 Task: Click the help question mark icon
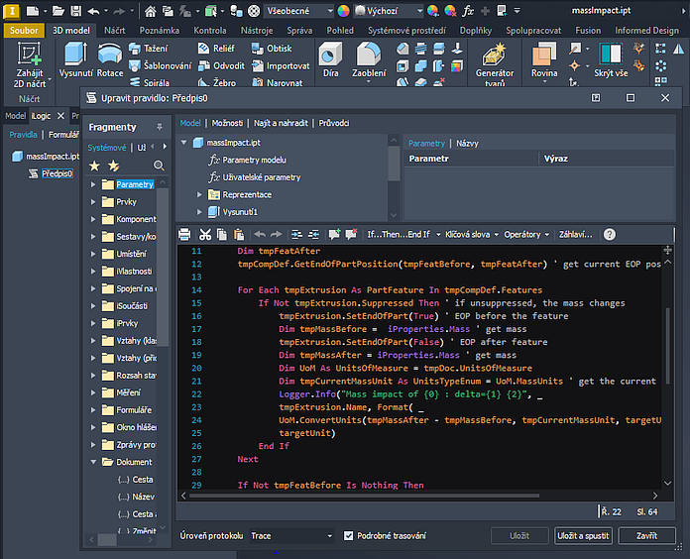pos(610,234)
